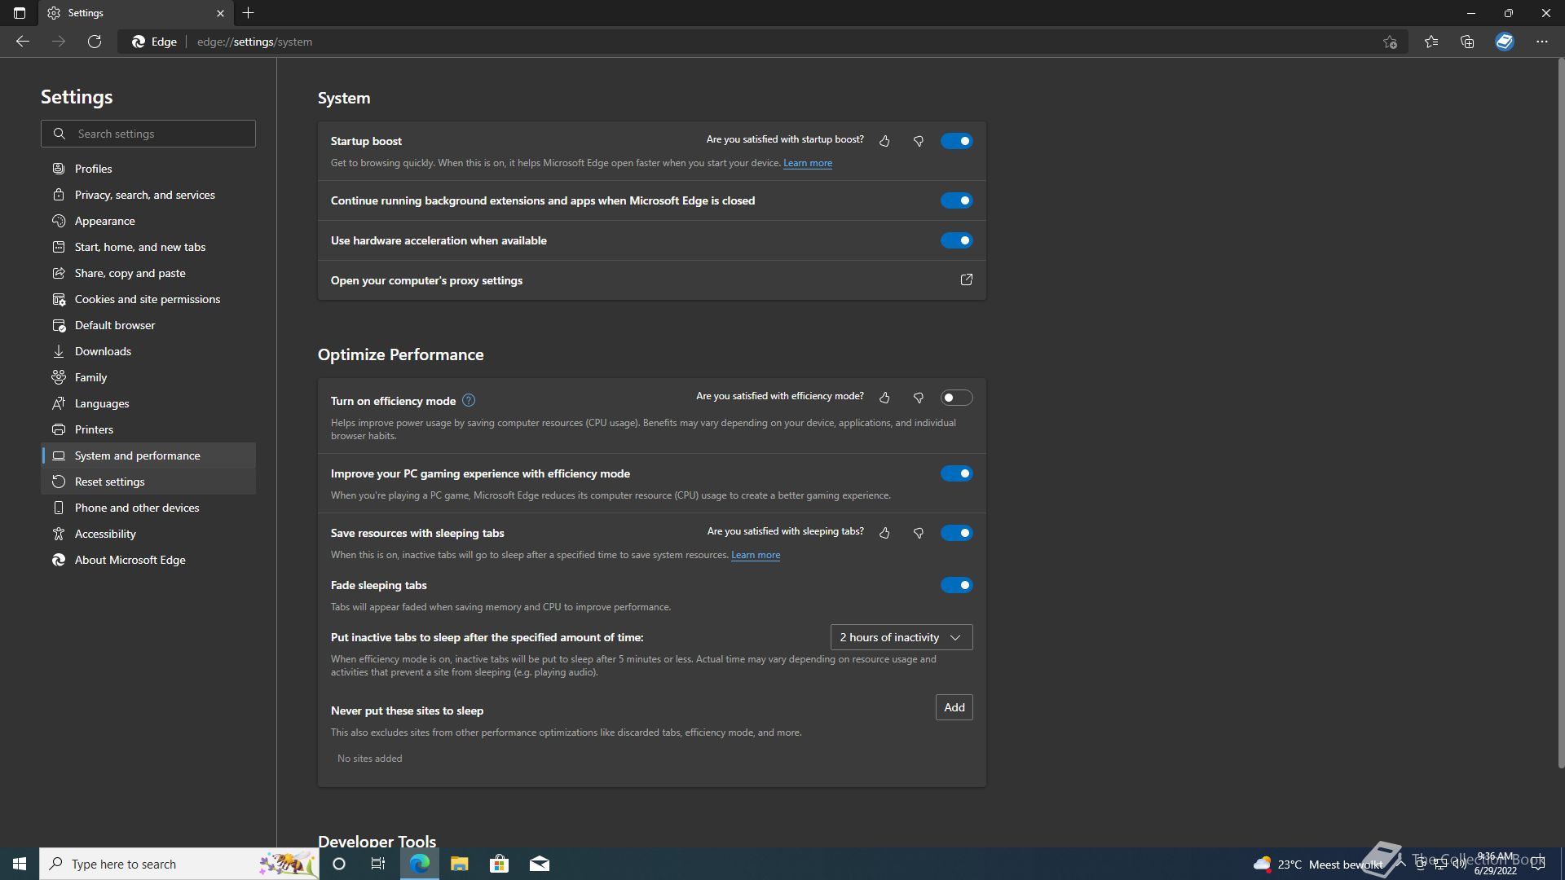This screenshot has height=880, width=1565.
Task: Open a new tab
Action: pos(249,13)
